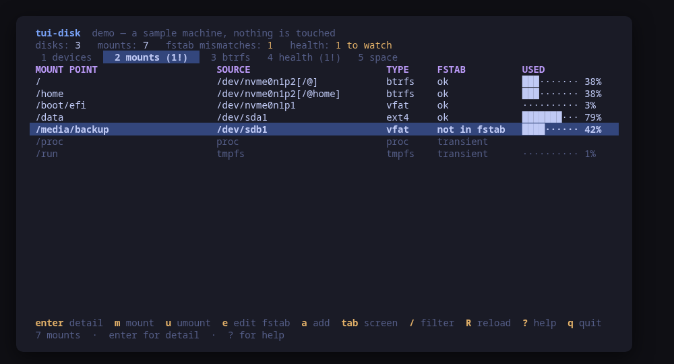
Task: Click '? for help' in status line
Action: (x=255, y=335)
